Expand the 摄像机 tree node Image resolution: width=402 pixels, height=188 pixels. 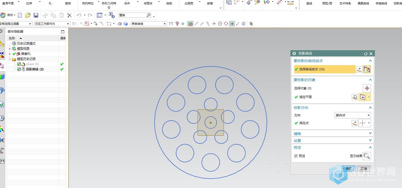click(x=10, y=54)
